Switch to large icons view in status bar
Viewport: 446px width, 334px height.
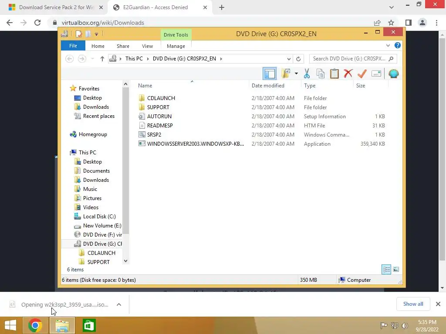coord(395,269)
